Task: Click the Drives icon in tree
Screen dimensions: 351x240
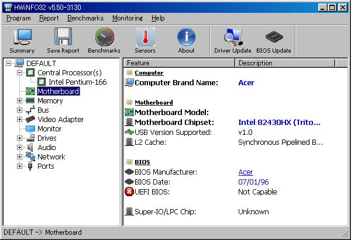Action: click(30, 138)
